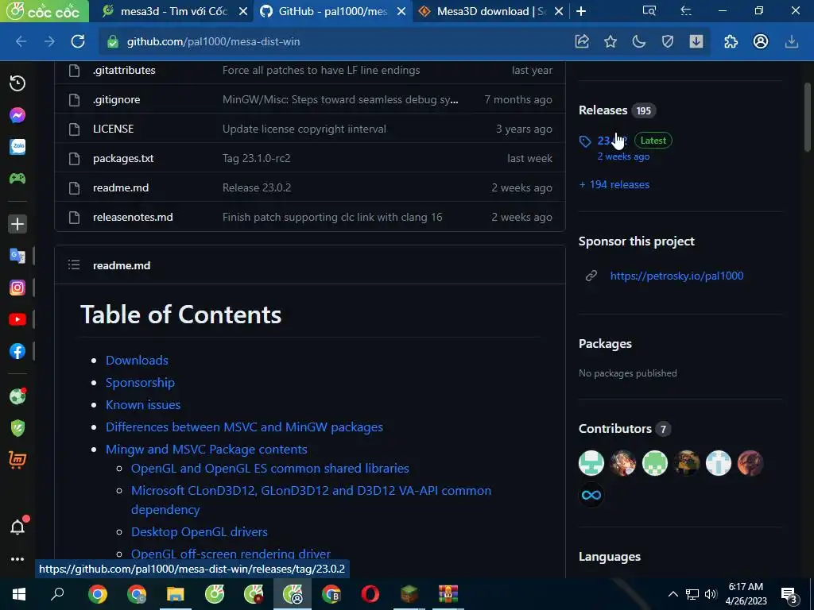Show hidden system tray icons
This screenshot has width=814, height=610.
[673, 594]
